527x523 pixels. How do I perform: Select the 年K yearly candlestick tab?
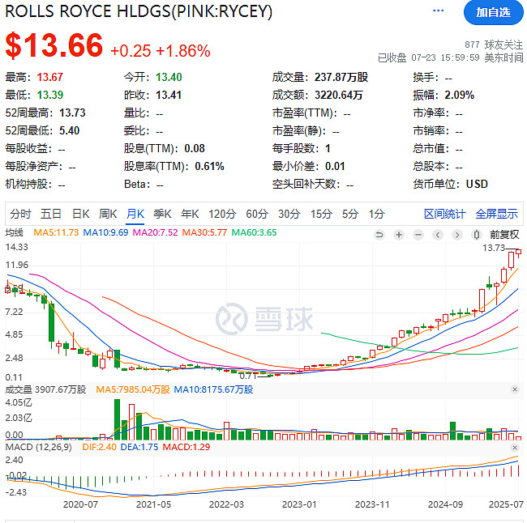190,214
